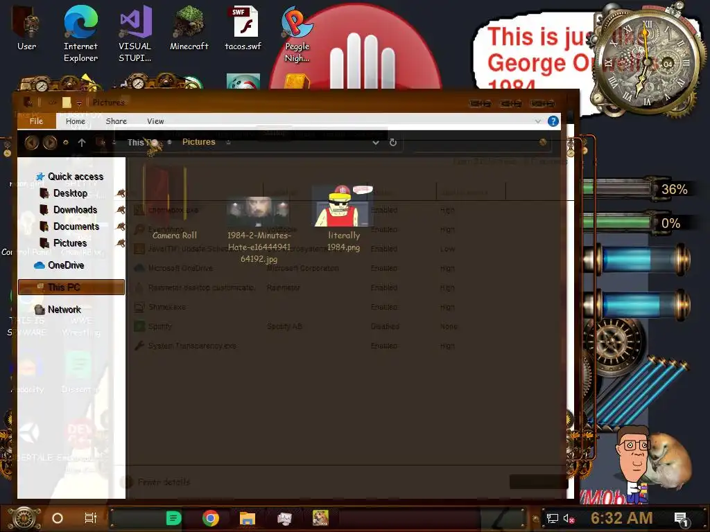710x532 pixels.
Task: Open Google Chrome from the taskbar
Action: pyautogui.click(x=211, y=518)
